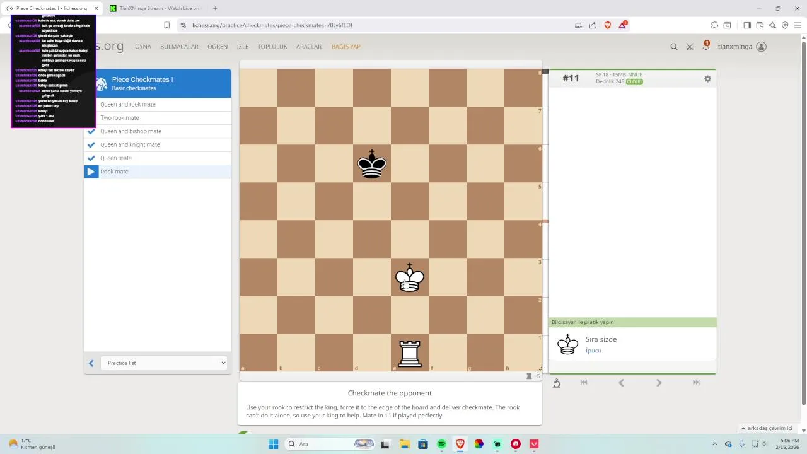Open TOPLULUK menu
The width and height of the screenshot is (807, 454).
point(272,47)
